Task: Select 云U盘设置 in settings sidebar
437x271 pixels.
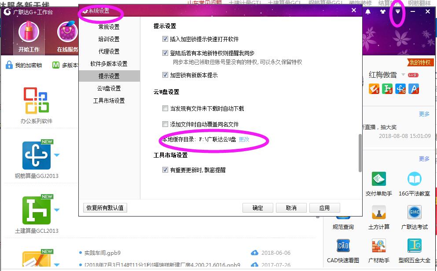Action: [x=109, y=88]
